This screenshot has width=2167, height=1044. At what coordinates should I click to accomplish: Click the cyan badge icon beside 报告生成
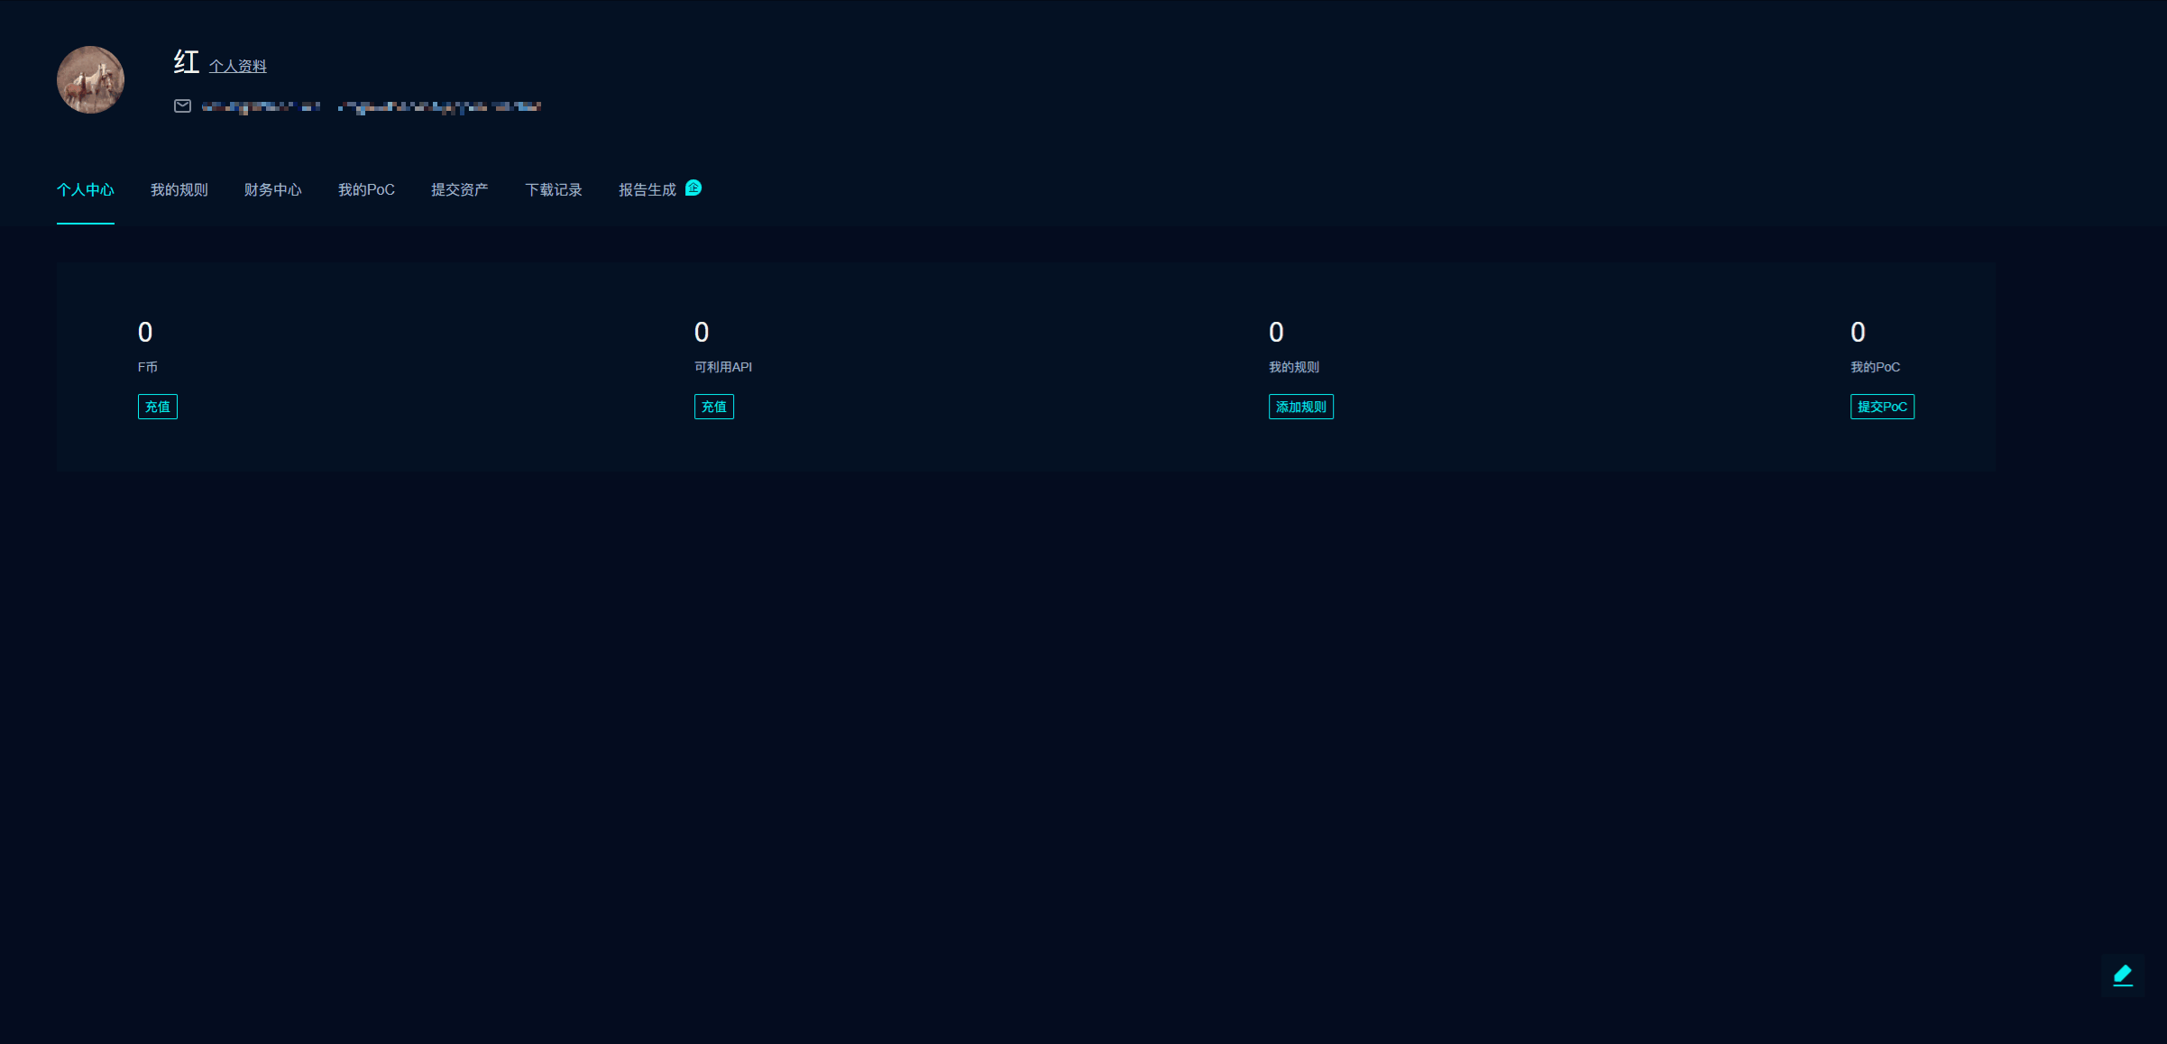(693, 188)
